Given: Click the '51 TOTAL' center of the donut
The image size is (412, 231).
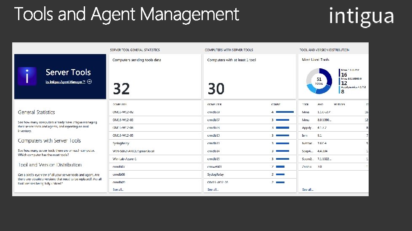Looking at the screenshot, I should (x=319, y=81).
